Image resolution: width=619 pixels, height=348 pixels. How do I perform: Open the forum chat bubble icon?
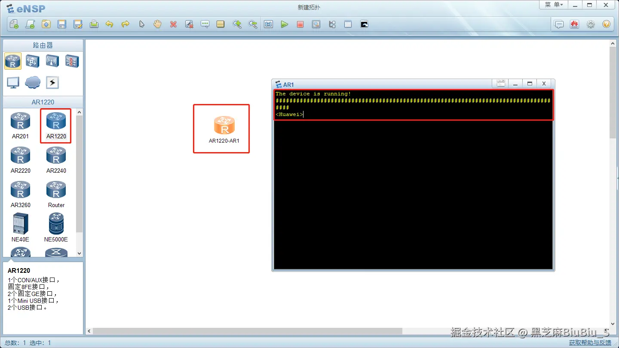pos(559,24)
